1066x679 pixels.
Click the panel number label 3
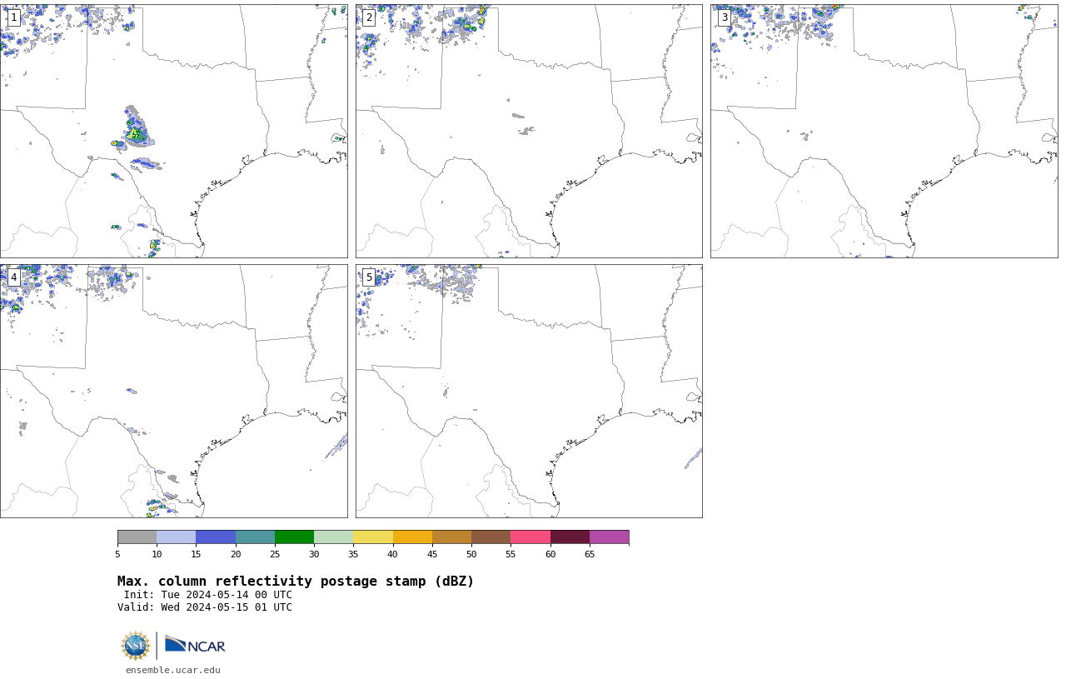point(725,17)
